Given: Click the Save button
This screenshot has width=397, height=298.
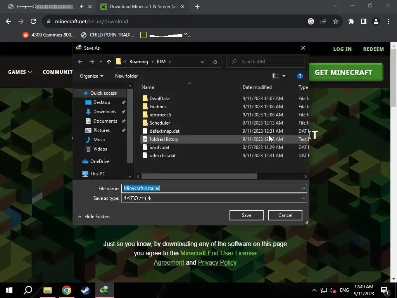Looking at the screenshot, I should click(246, 215).
